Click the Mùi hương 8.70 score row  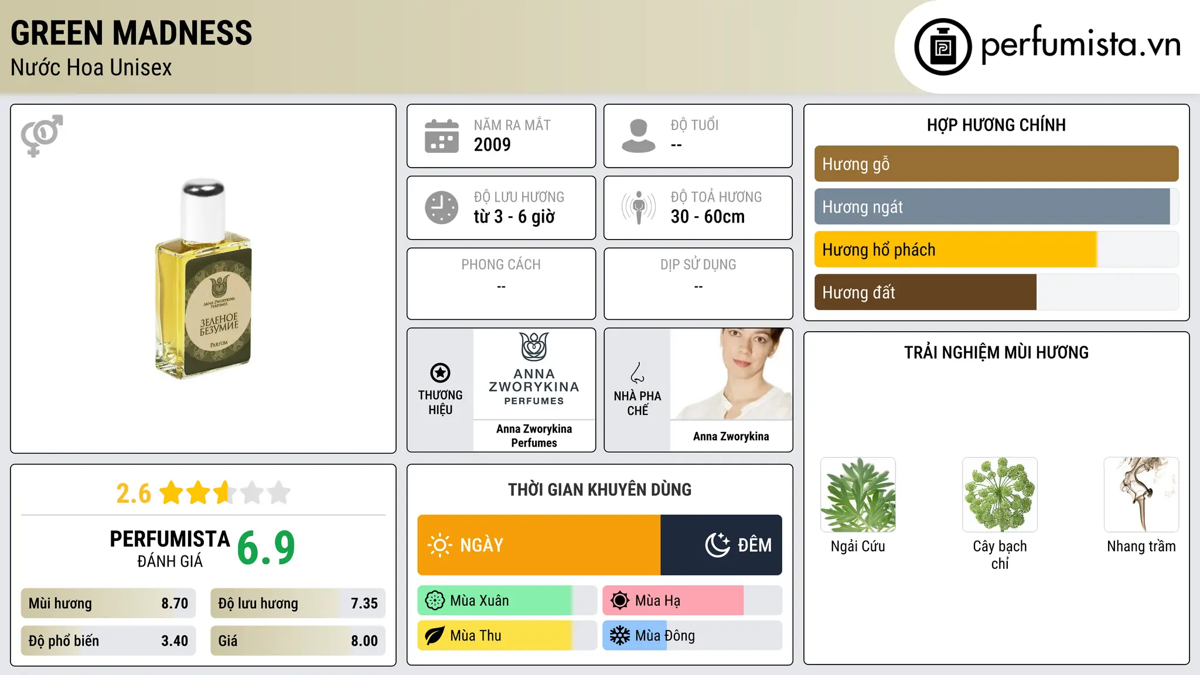(x=108, y=604)
